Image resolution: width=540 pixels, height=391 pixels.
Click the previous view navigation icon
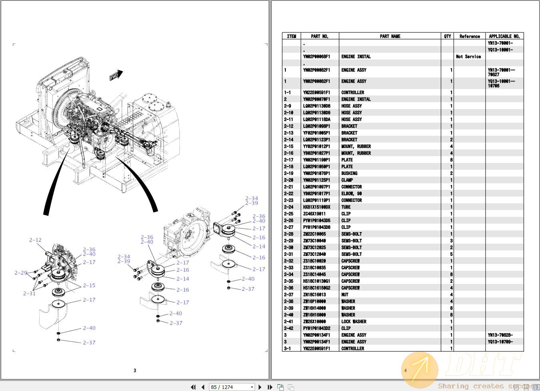pyautogui.click(x=281, y=387)
